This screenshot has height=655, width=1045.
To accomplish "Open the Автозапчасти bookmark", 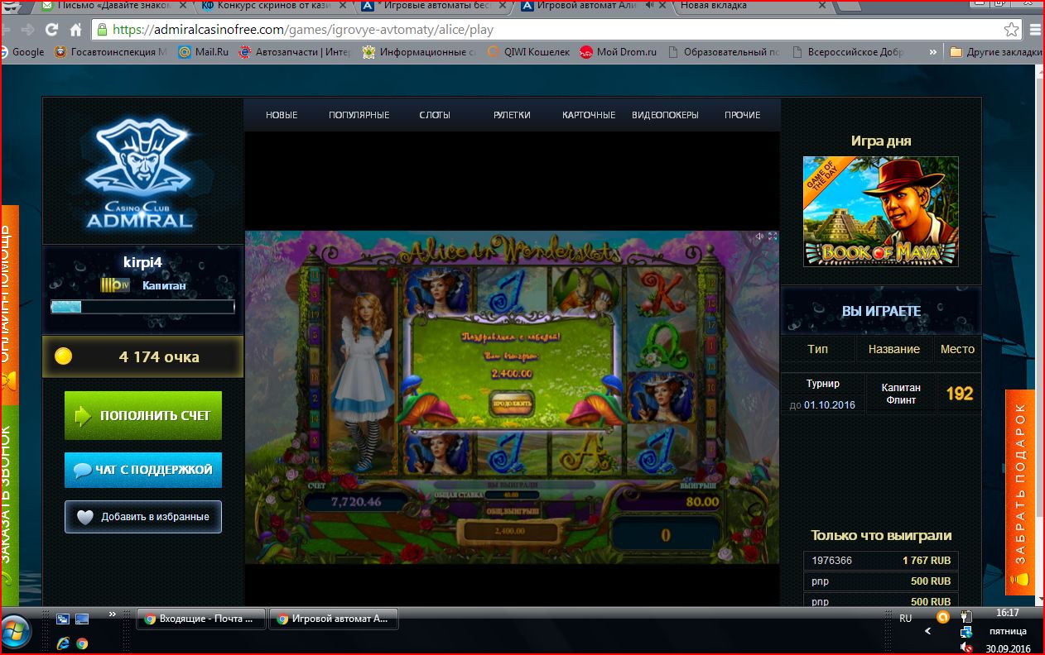I will pyautogui.click(x=295, y=51).
